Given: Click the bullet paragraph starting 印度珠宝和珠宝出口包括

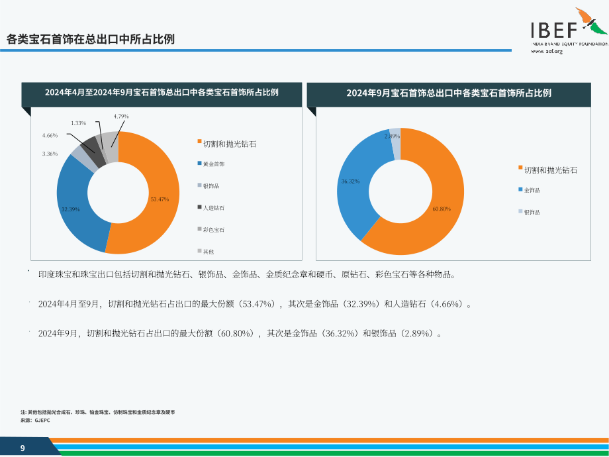Looking at the screenshot, I should click(x=248, y=275).
